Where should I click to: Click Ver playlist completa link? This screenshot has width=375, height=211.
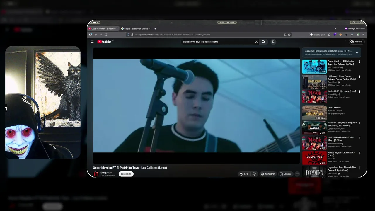(336, 114)
